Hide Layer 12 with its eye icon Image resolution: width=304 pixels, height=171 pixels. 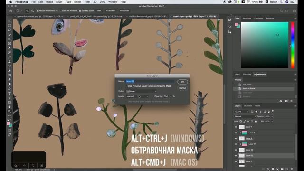tap(236, 156)
